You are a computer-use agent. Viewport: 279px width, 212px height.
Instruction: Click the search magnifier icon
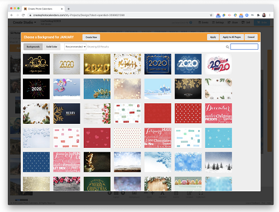pyautogui.click(x=227, y=47)
